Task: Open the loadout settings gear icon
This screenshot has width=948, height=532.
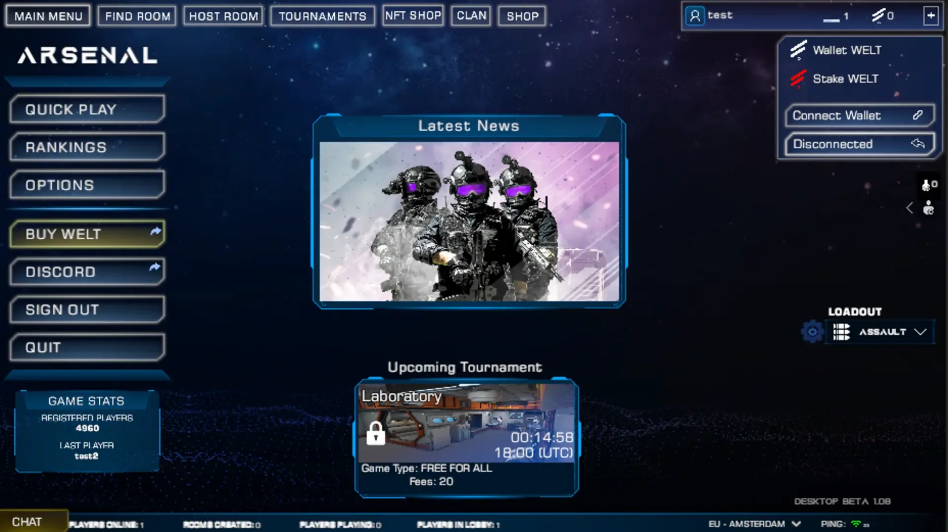Action: click(x=812, y=332)
